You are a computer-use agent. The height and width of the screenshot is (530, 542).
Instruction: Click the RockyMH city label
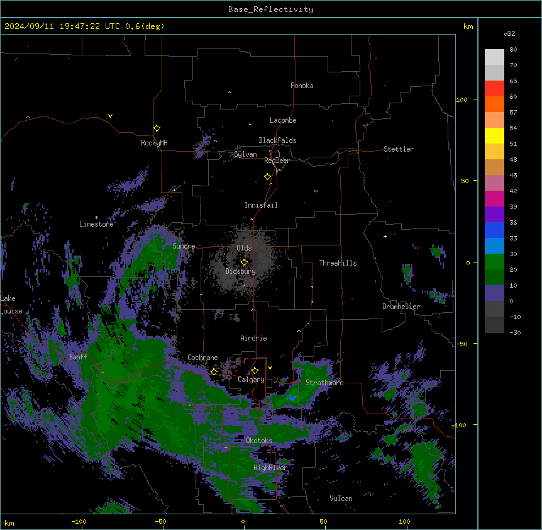(154, 143)
